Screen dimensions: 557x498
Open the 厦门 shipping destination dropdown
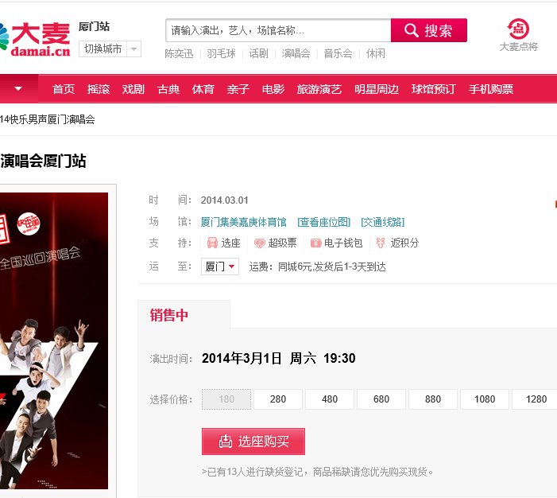220,267
